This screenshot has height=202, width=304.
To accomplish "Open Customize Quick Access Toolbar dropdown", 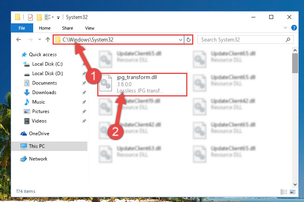I will (58, 18).
